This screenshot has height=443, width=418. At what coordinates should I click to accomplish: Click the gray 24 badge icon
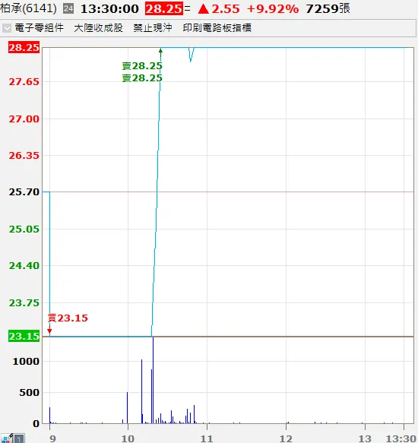pyautogui.click(x=68, y=8)
